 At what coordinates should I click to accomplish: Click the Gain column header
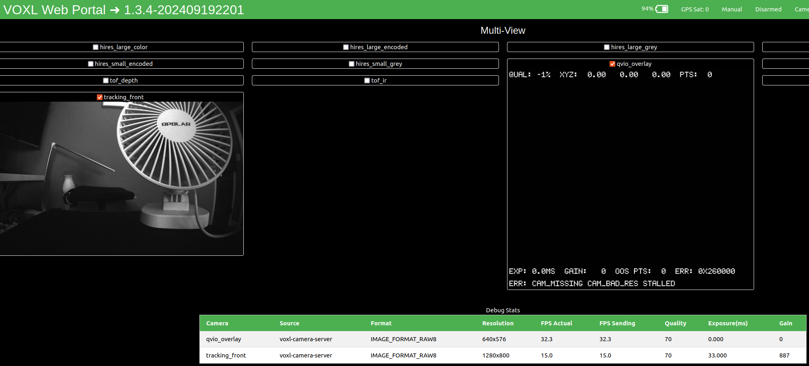[785, 323]
